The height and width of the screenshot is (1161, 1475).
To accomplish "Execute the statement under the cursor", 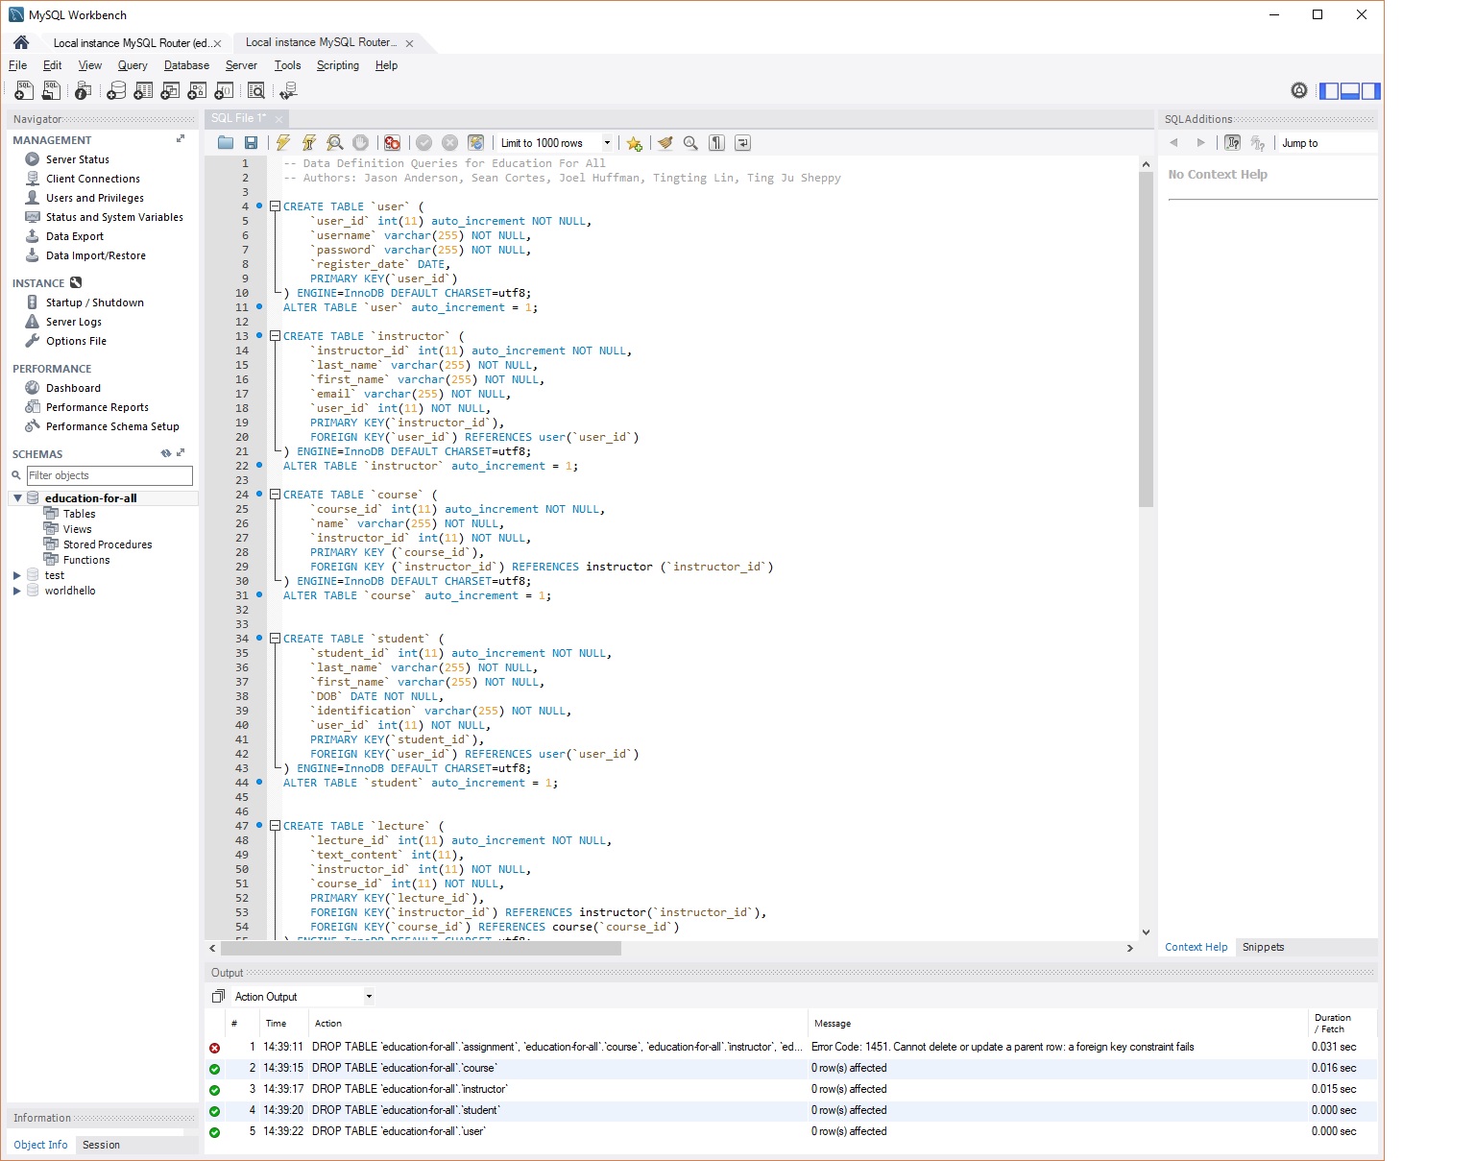I will tap(309, 143).
